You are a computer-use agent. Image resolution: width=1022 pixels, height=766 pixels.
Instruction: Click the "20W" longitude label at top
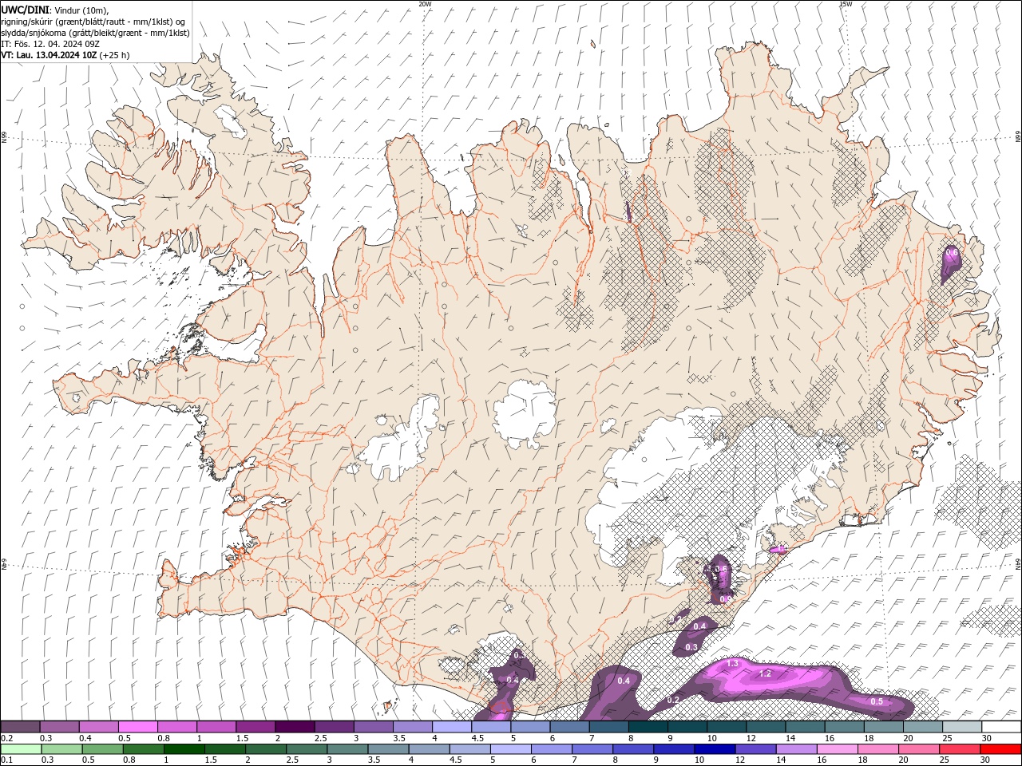426,4
